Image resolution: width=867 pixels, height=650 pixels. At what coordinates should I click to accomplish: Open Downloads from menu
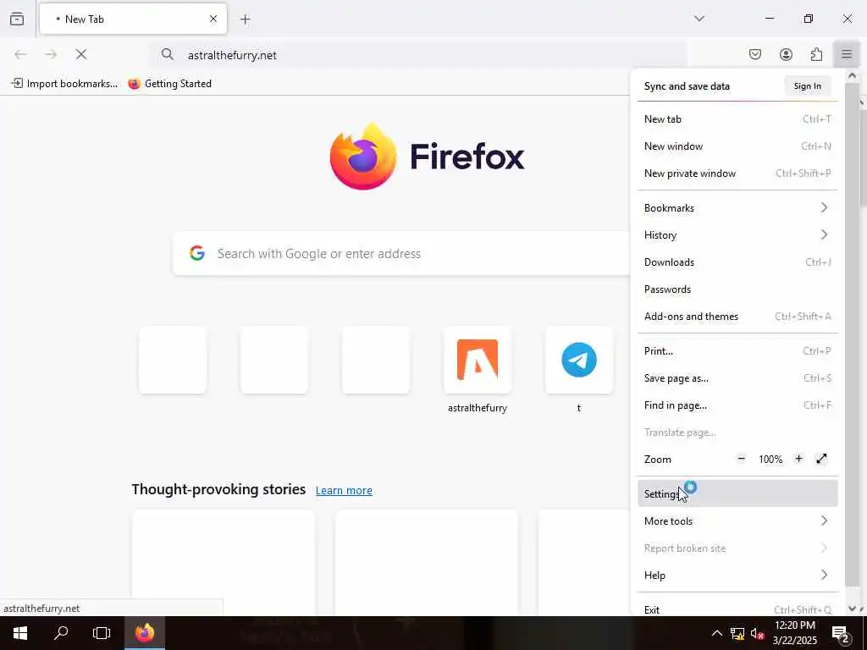coord(737,262)
